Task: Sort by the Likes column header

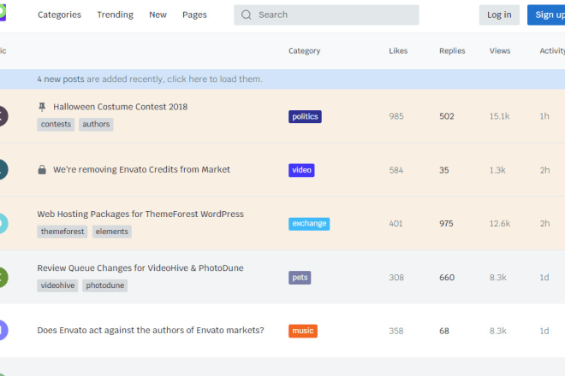Action: click(x=398, y=51)
